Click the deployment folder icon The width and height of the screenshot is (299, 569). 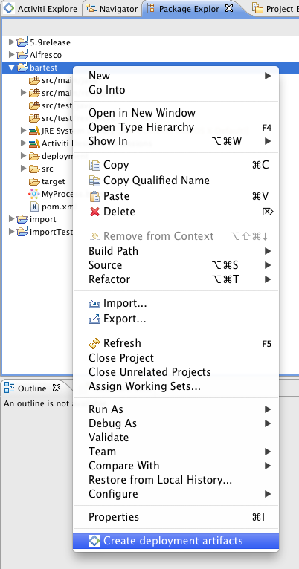34,156
